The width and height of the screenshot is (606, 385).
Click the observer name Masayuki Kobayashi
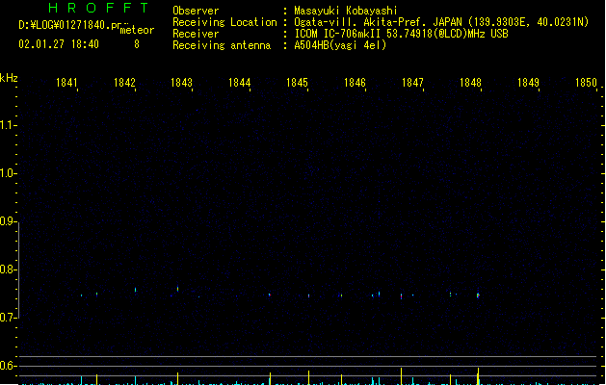(346, 11)
